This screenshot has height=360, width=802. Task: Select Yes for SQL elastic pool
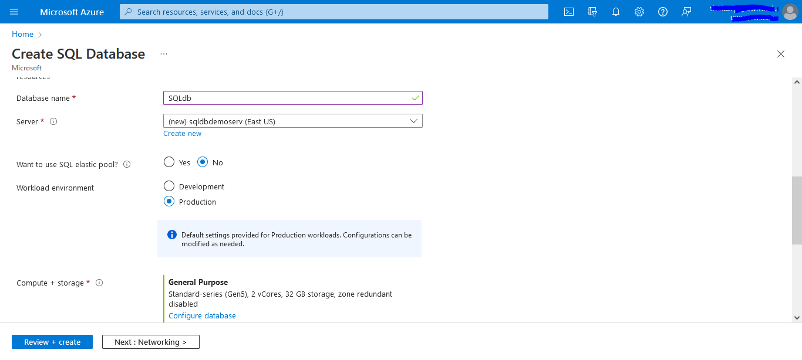(169, 162)
